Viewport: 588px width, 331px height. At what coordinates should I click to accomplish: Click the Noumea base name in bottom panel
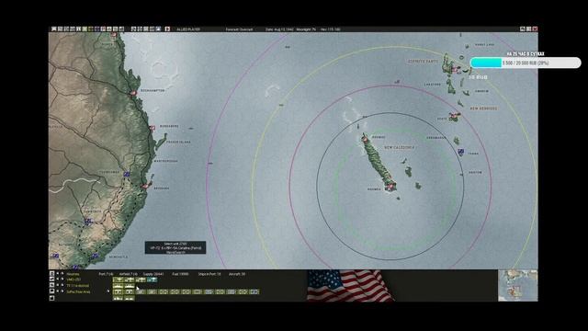(73, 274)
